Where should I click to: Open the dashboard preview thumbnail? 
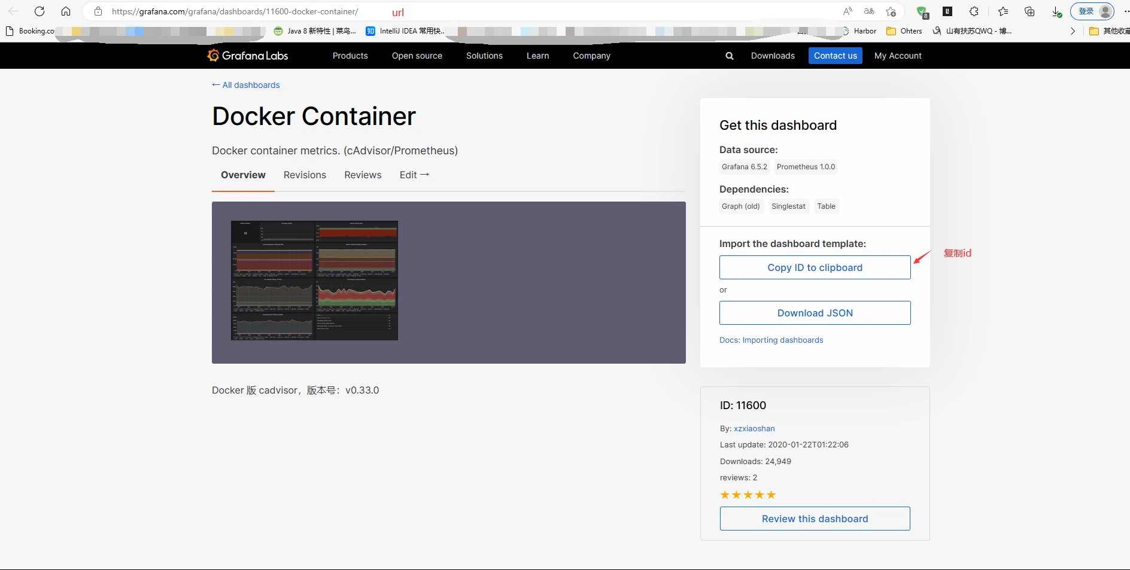tap(314, 281)
